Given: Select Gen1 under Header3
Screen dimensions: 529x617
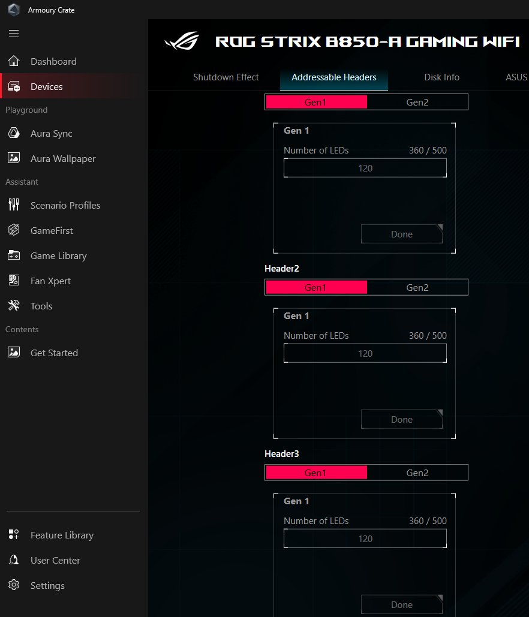Looking at the screenshot, I should 316,472.
